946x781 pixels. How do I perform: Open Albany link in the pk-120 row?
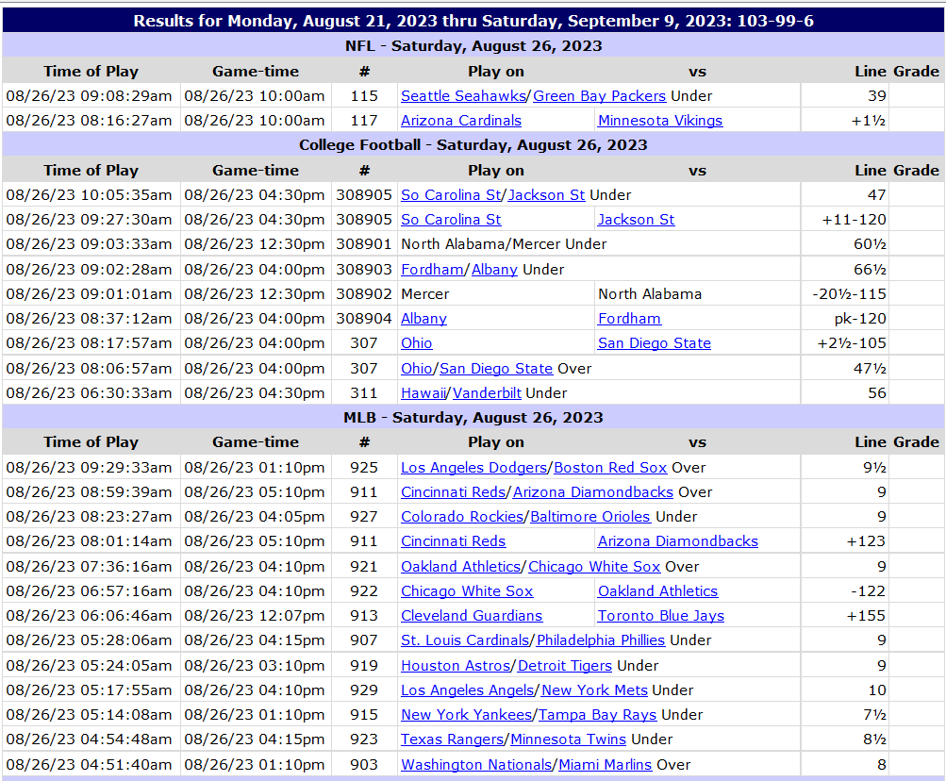tap(423, 319)
